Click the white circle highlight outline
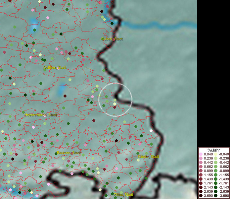This screenshot has height=199, width=230. [132, 99]
